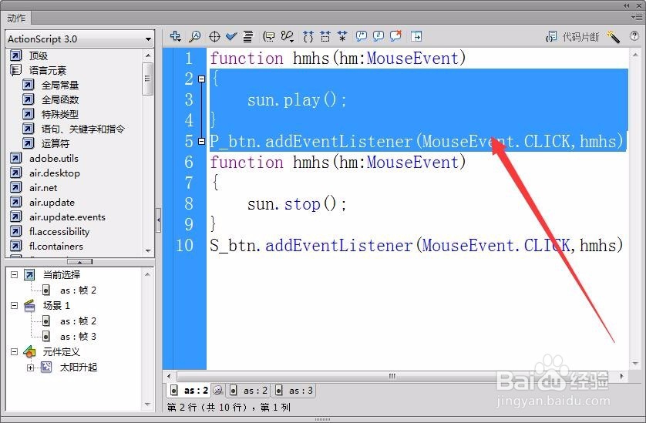Image resolution: width=646 pixels, height=423 pixels.
Task: Open the ActionScript 3.0 version dropdown
Action: (x=79, y=39)
